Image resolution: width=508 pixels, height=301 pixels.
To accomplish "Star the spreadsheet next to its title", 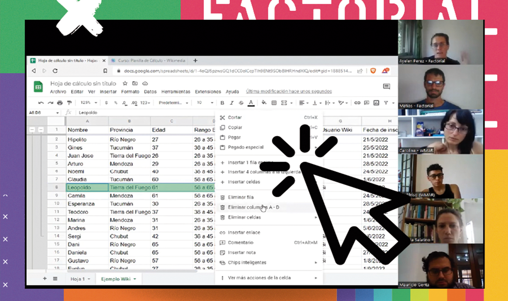I will (x=125, y=84).
